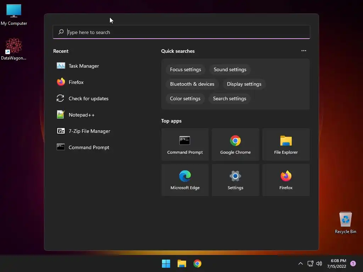This screenshot has height=272, width=363.
Task: Open File Explorer from the taskbar
Action: coord(182,263)
